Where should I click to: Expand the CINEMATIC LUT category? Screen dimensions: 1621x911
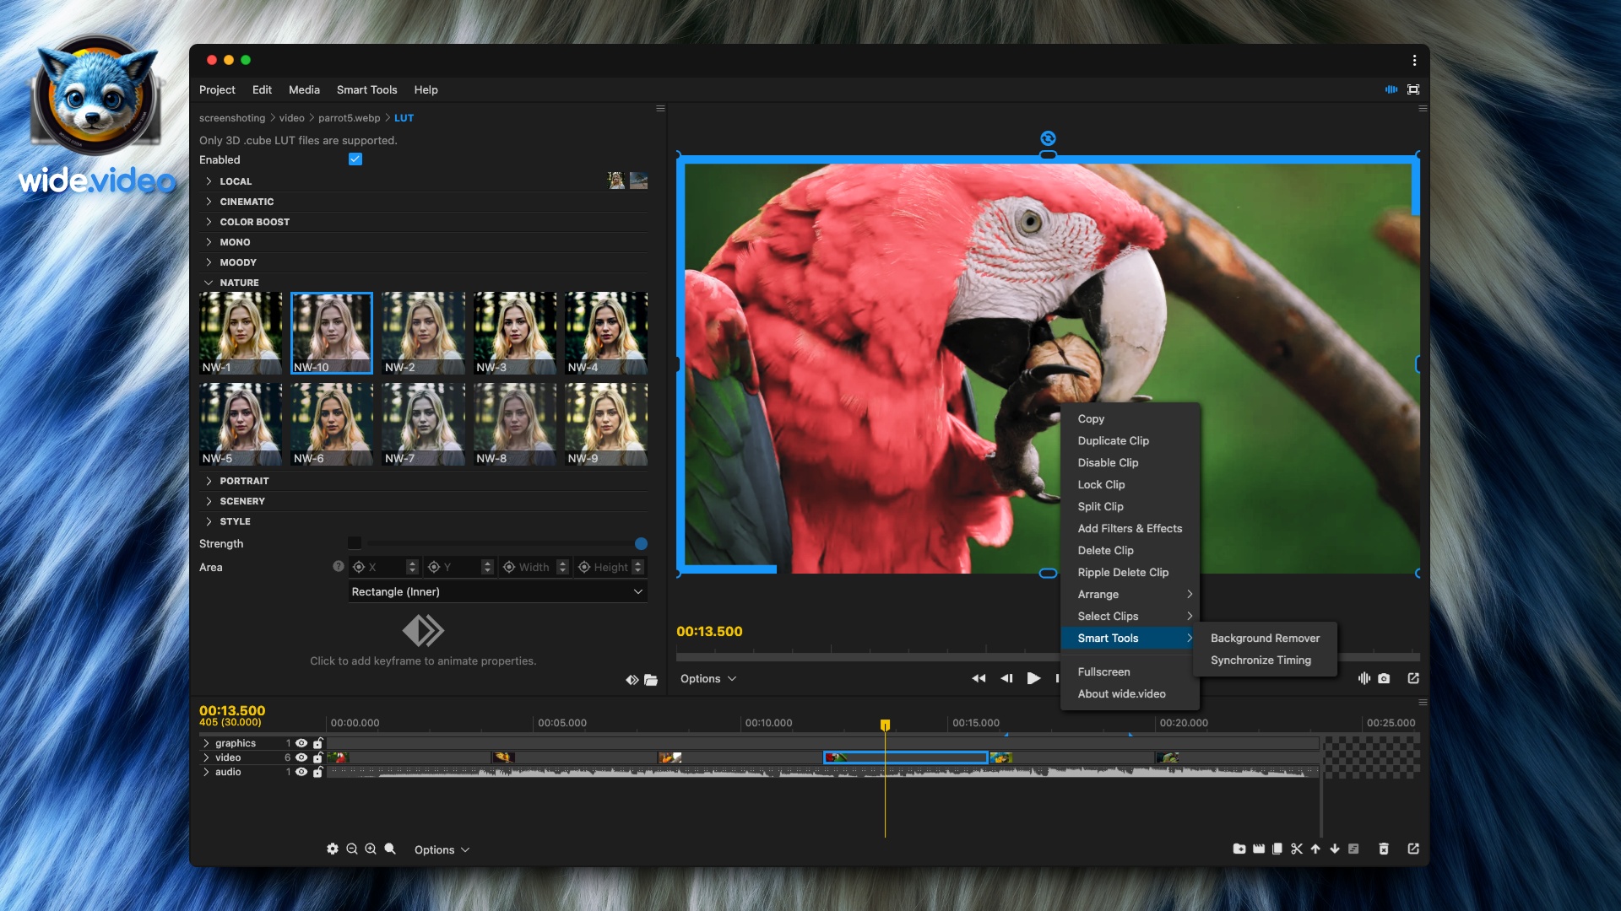(424, 202)
